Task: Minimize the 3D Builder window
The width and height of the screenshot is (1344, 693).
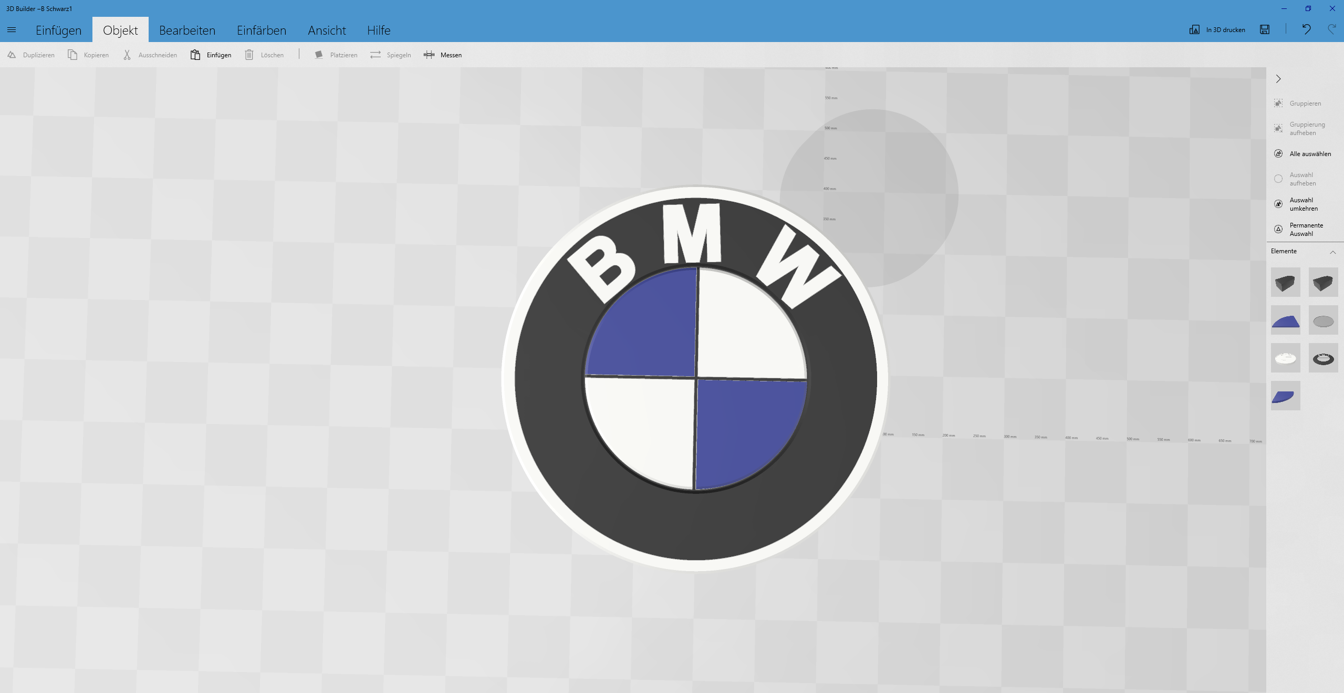Action: tap(1284, 8)
